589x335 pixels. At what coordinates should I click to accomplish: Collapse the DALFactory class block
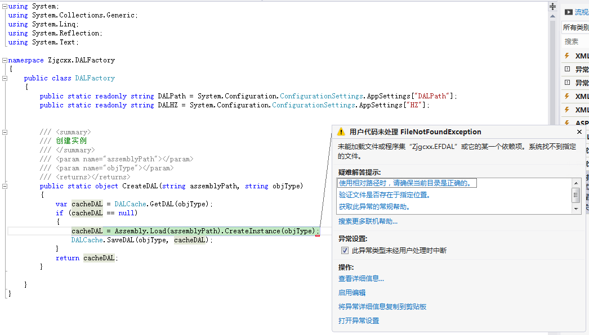coord(5,78)
